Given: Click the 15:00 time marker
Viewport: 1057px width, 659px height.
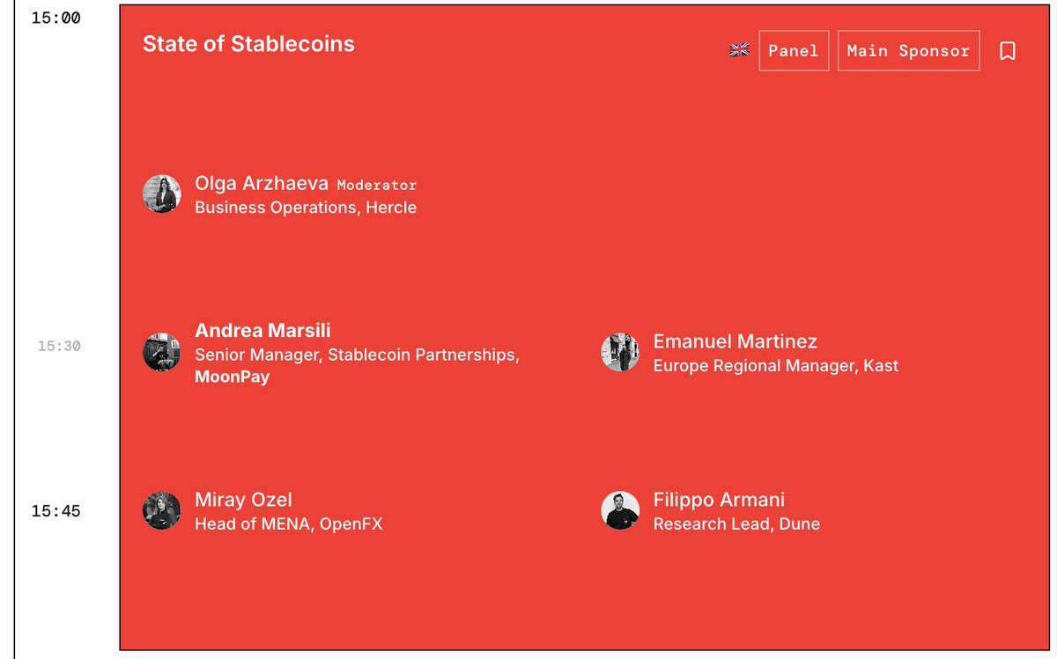Looking at the screenshot, I should pos(56,17).
